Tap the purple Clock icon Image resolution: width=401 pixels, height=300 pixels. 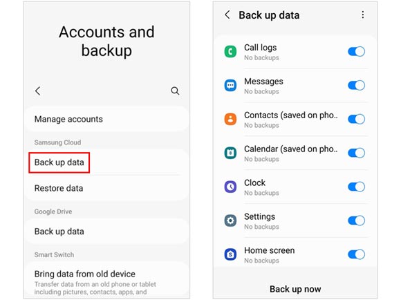click(x=230, y=187)
